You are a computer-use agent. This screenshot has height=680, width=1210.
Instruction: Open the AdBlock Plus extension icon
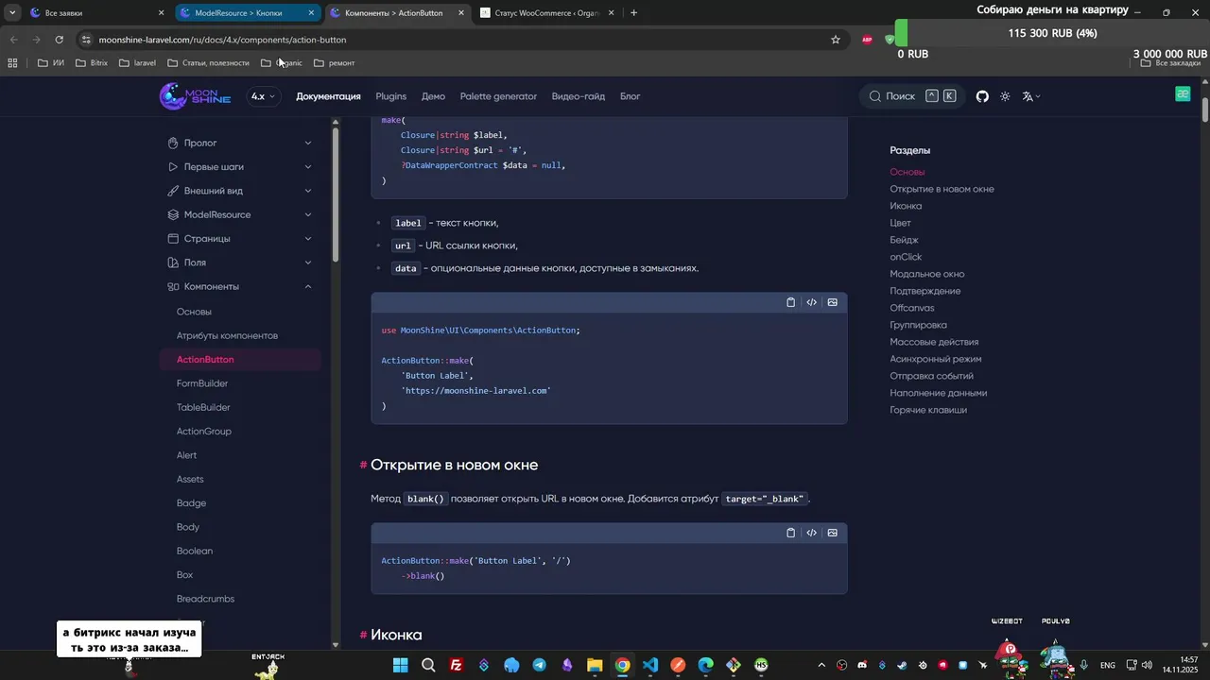(867, 40)
